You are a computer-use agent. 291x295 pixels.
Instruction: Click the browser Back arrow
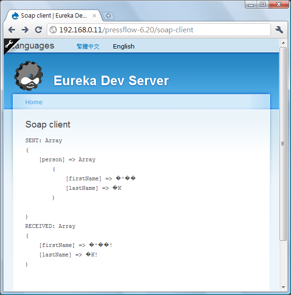12,30
